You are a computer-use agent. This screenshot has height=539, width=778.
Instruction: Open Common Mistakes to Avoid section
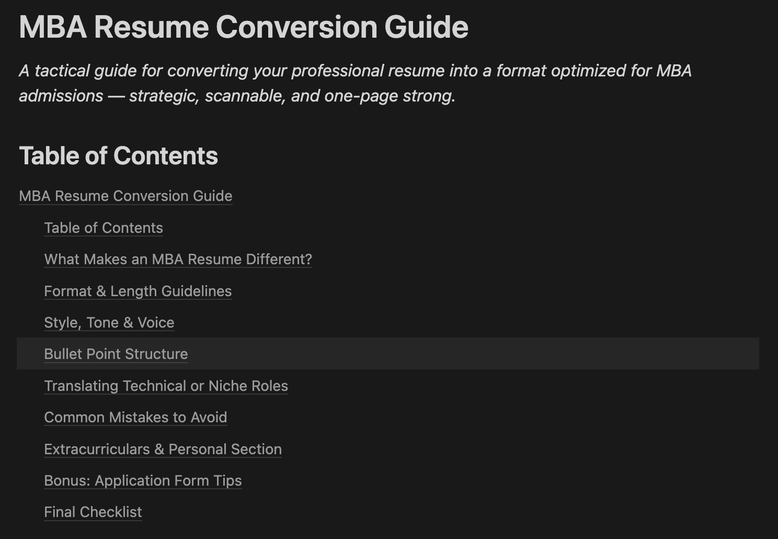pos(135,418)
